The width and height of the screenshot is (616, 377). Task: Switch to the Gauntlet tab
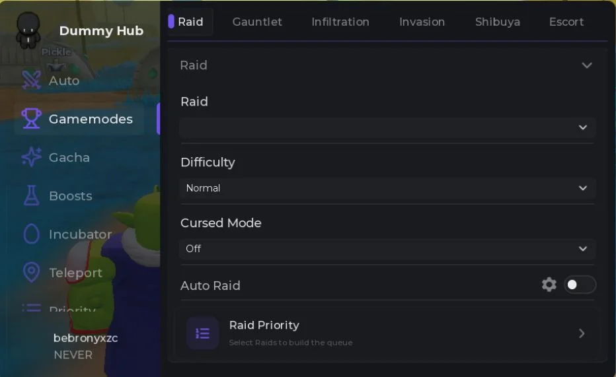(257, 22)
